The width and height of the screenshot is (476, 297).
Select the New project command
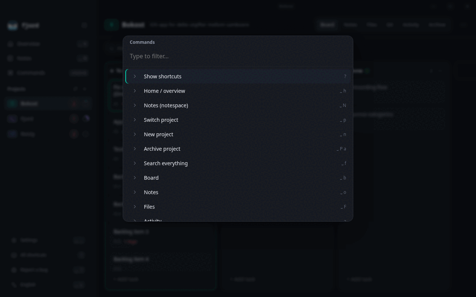tap(238, 134)
